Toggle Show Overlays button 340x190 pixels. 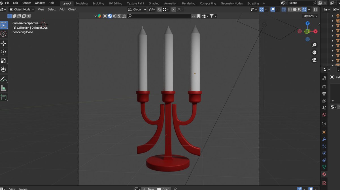(x=273, y=9)
